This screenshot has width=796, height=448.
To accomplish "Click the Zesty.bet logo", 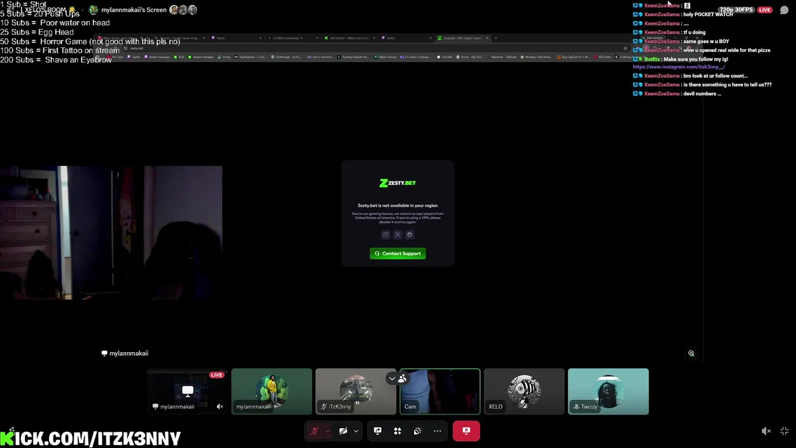I will [x=397, y=183].
